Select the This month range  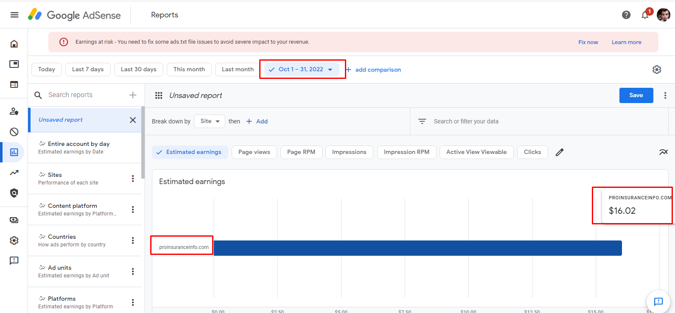(189, 70)
